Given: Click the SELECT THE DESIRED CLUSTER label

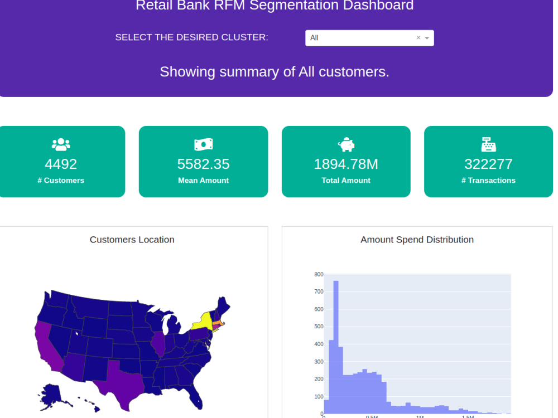Looking at the screenshot, I should pos(192,37).
